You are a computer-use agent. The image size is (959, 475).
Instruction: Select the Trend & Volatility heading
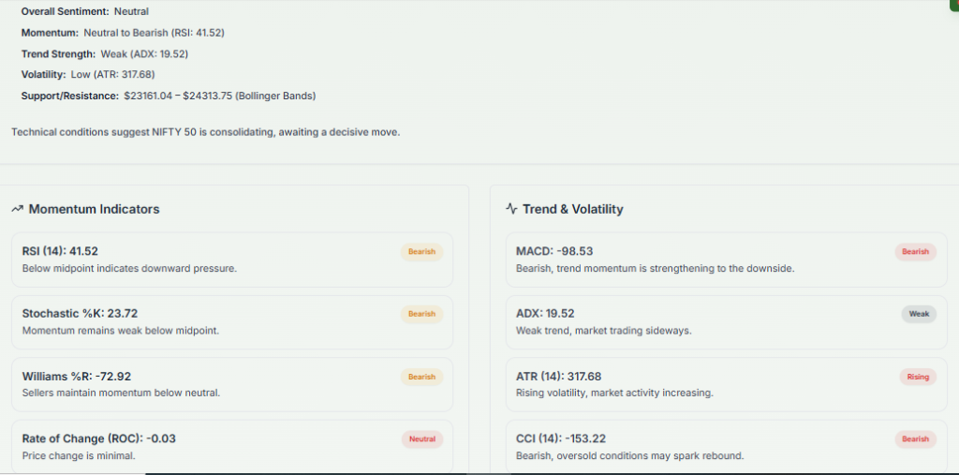point(572,209)
